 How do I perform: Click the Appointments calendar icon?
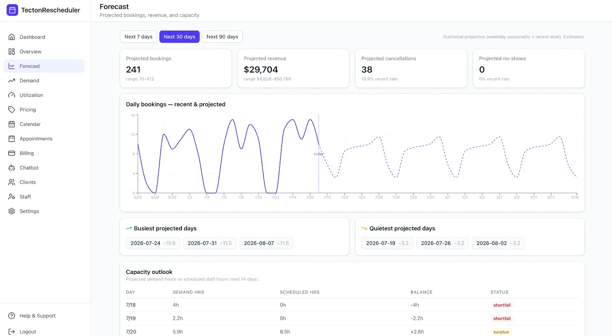(x=12, y=139)
